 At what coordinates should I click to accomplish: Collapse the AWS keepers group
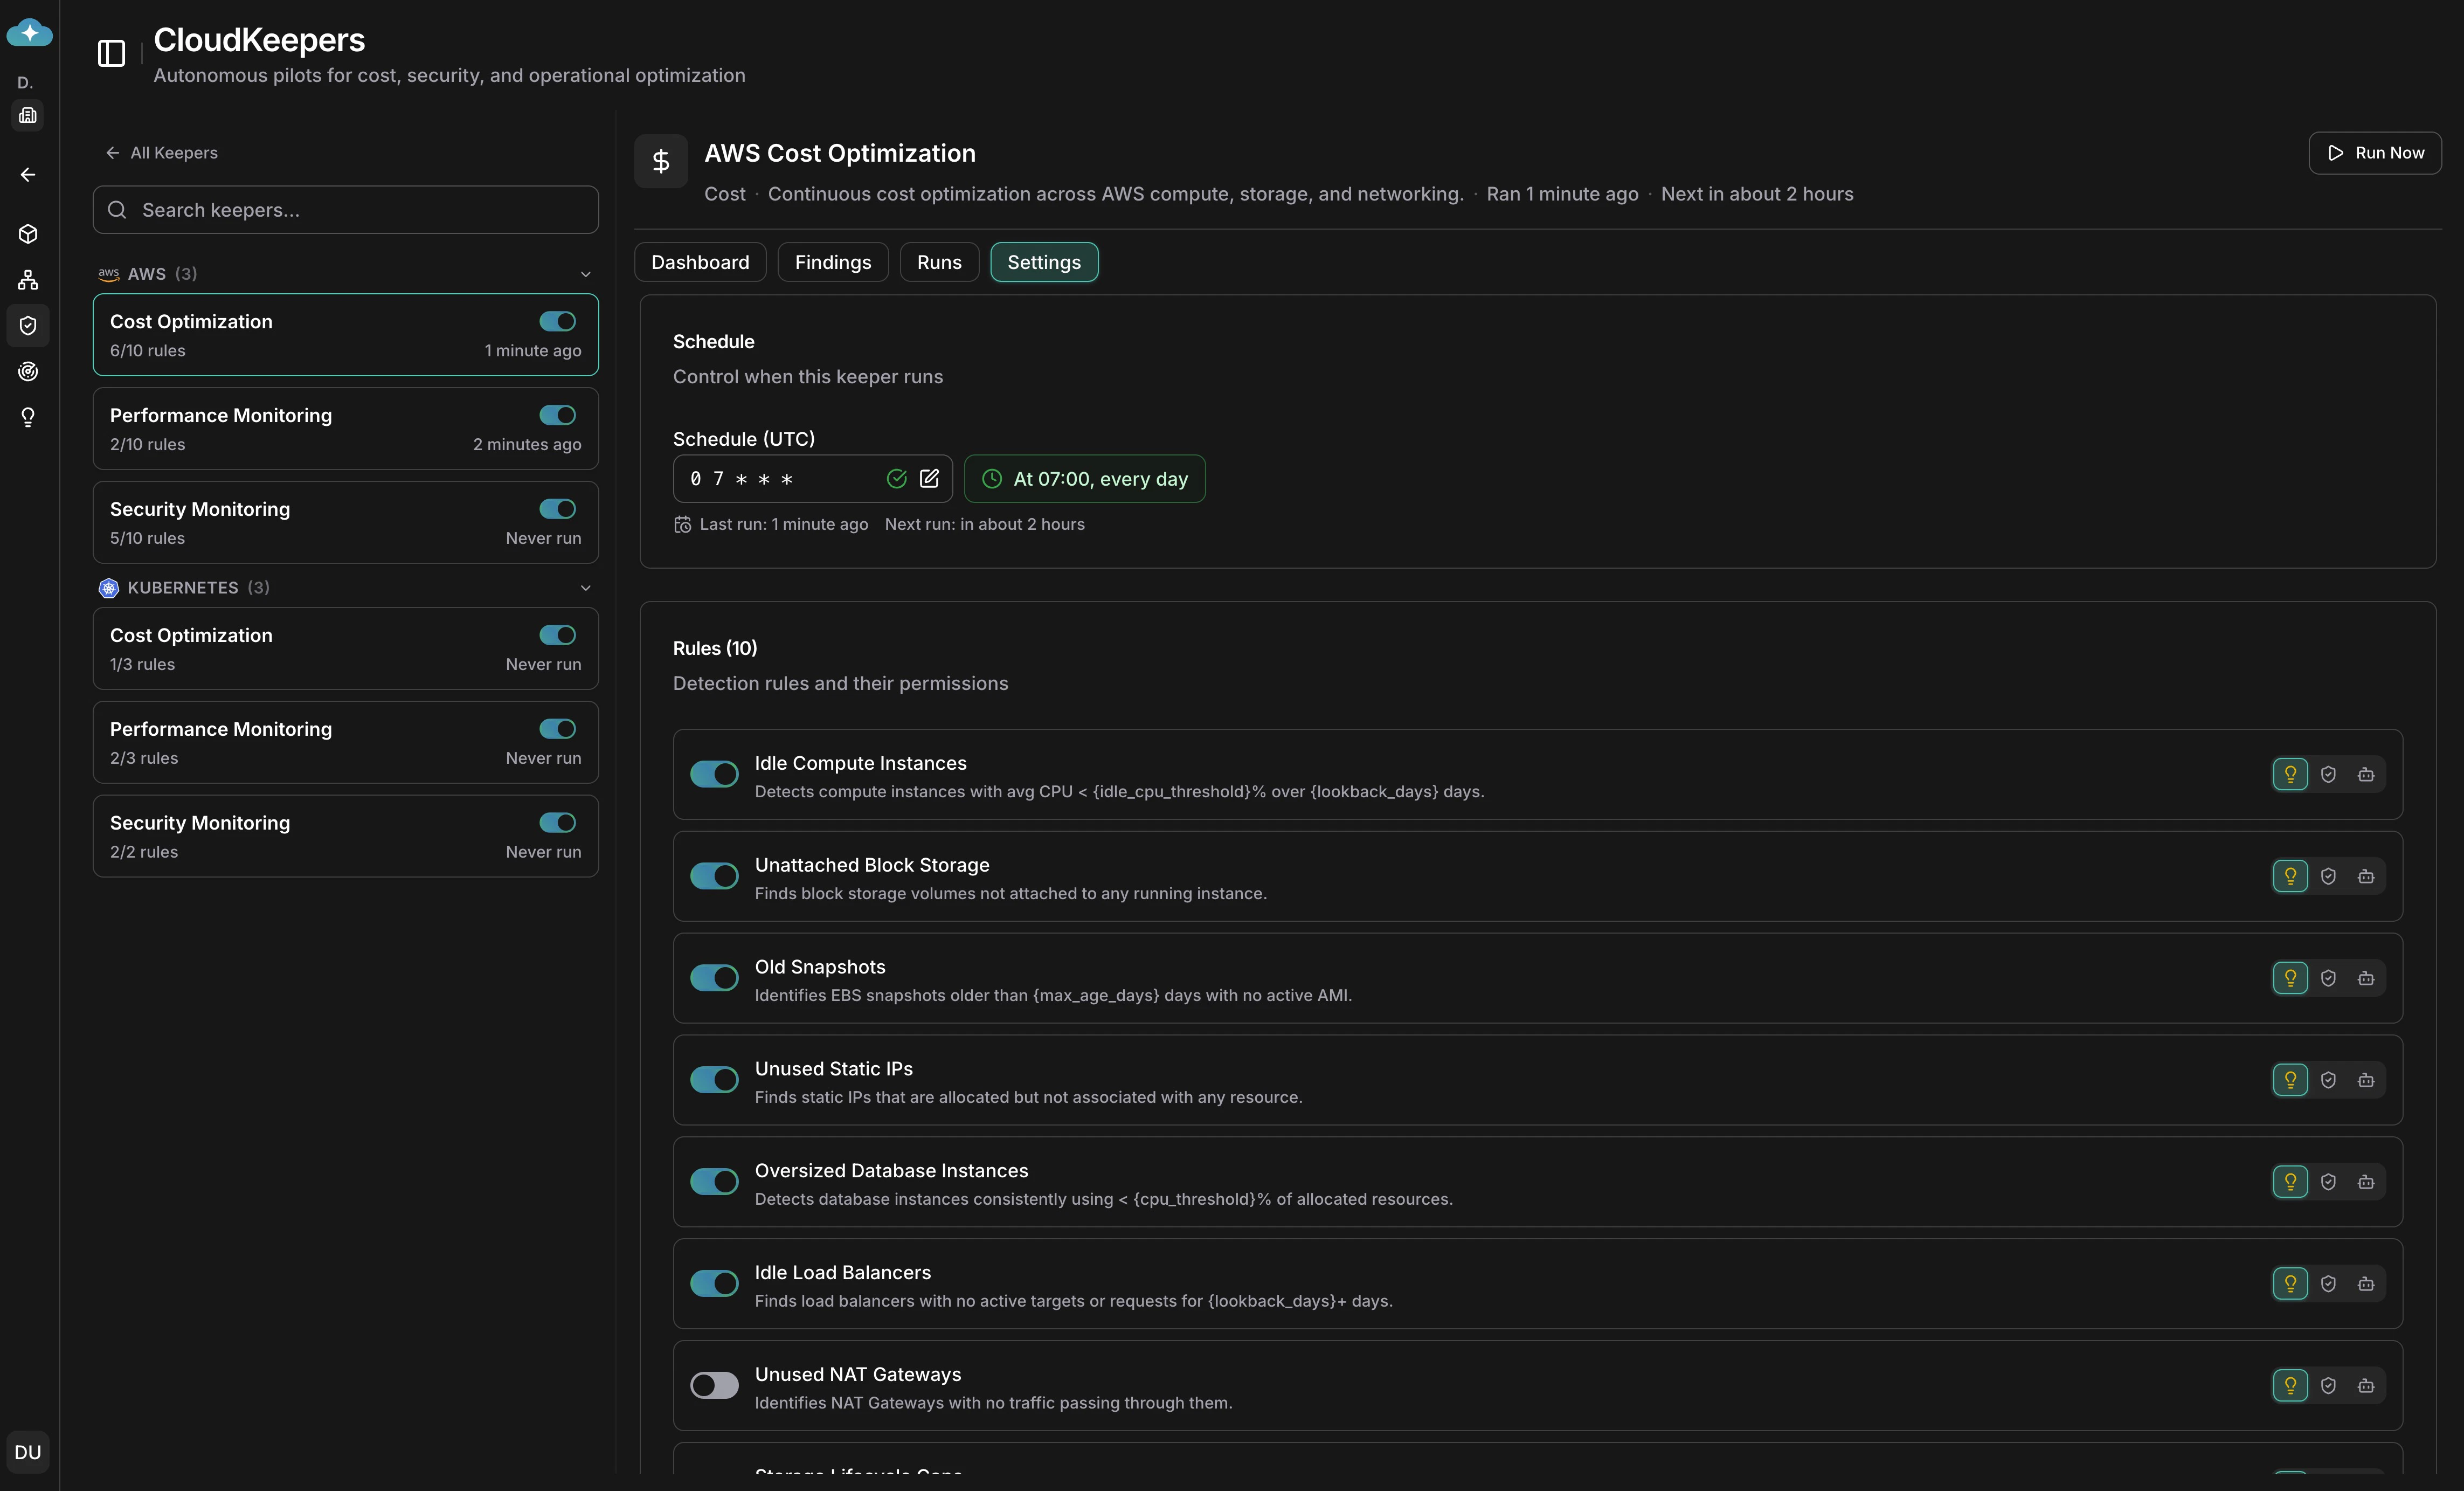[585, 273]
